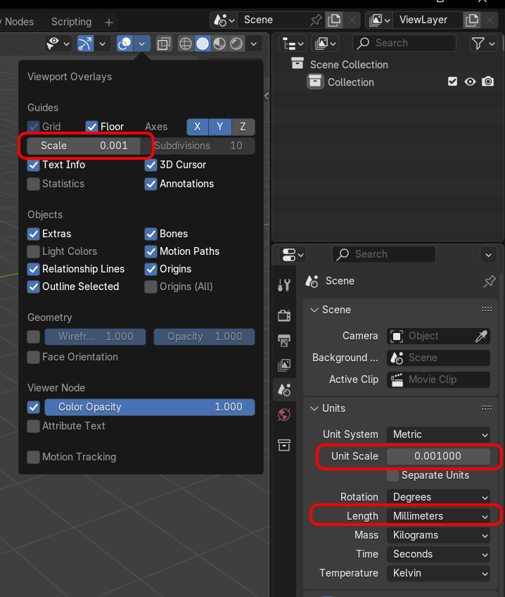The width and height of the screenshot is (505, 597).
Task: Open the View Layer properties tab
Action: (284, 365)
